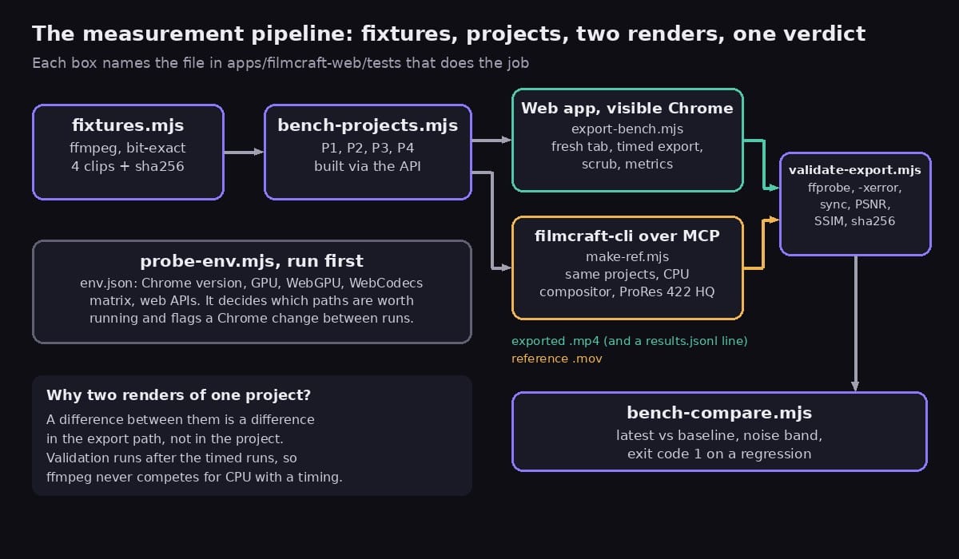
Task: Click the "P1, P2, P3, P4" line
Action: tap(368, 149)
